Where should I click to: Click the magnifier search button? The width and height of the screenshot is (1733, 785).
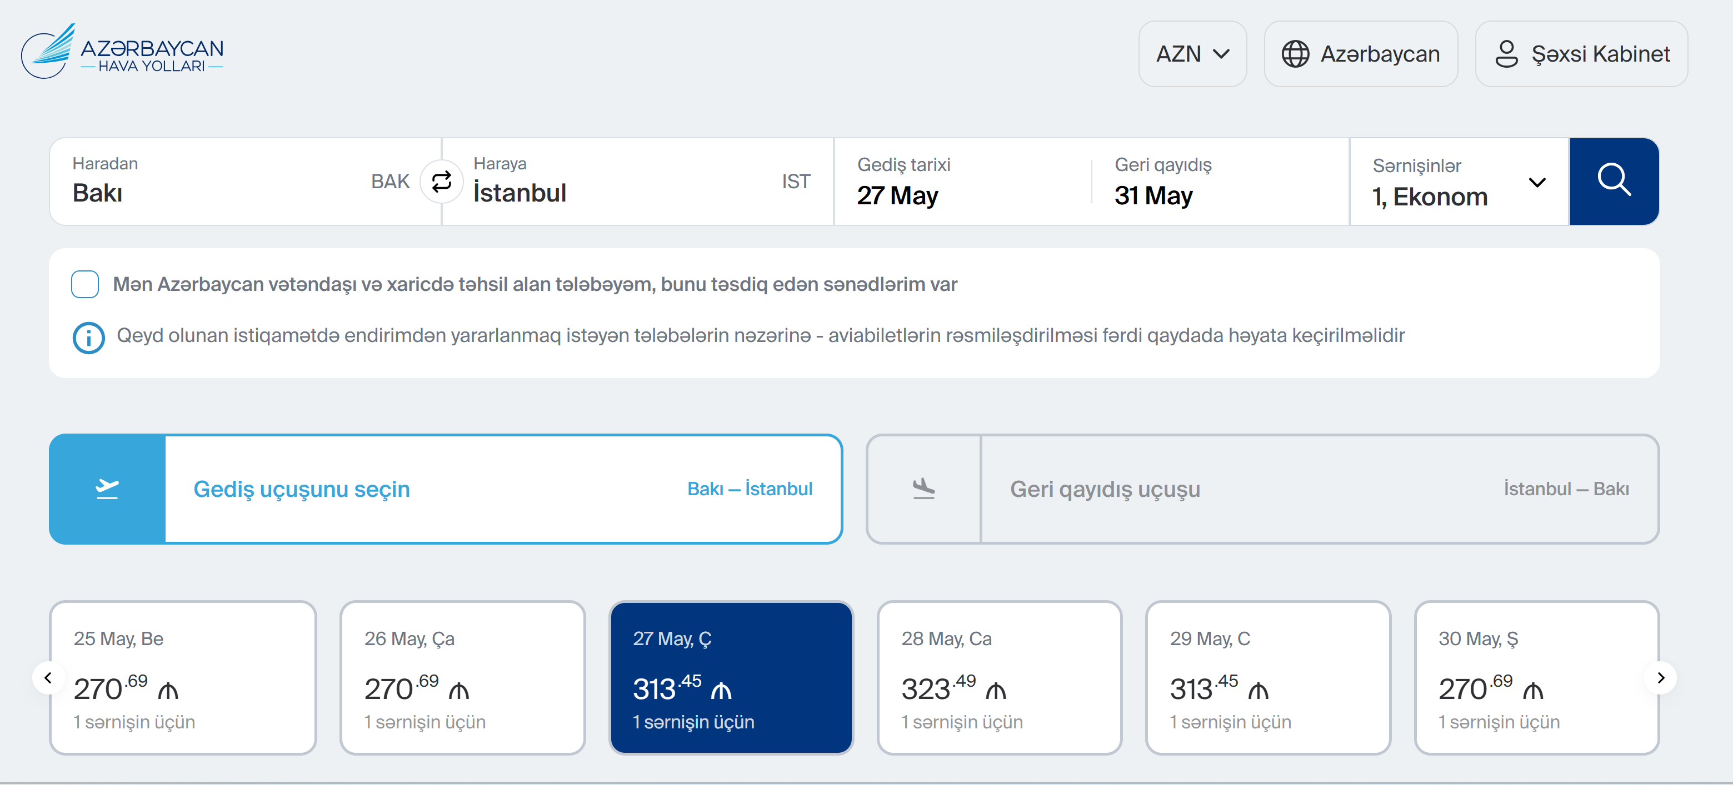tap(1613, 182)
